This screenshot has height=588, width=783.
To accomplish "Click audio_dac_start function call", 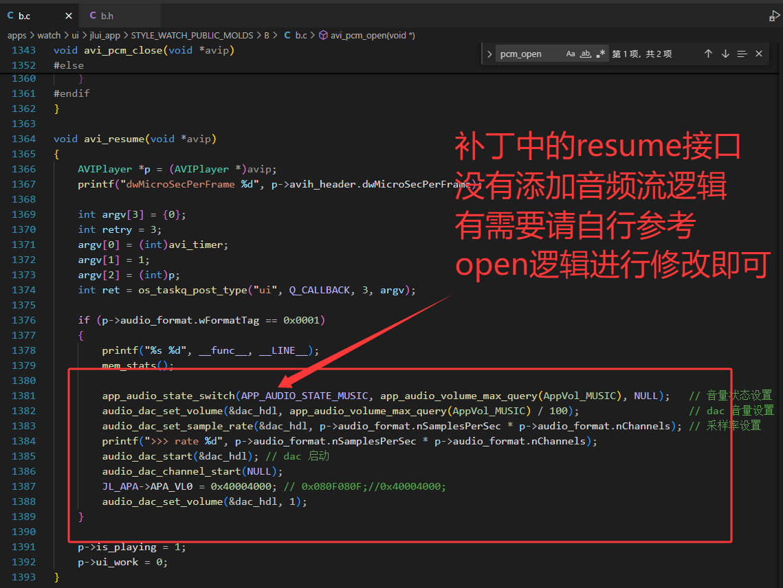I will click(x=147, y=456).
